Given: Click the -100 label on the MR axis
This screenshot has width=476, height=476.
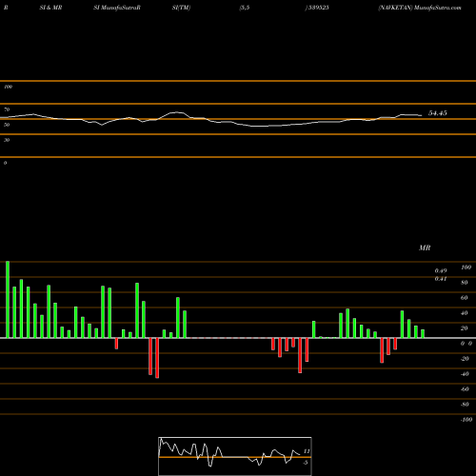Looking at the screenshot, I should click(x=466, y=420).
